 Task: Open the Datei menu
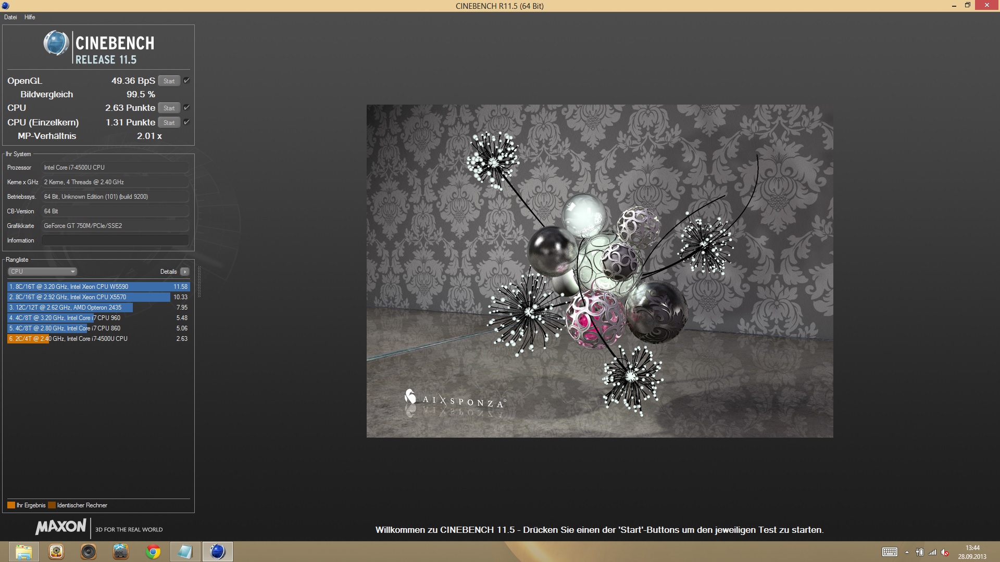10,17
